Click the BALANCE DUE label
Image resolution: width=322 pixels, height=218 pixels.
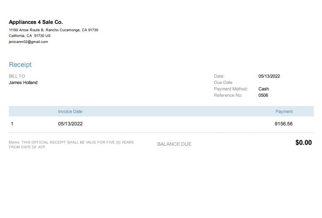click(174, 144)
